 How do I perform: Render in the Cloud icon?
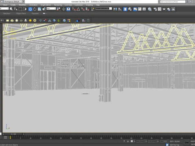[x=169, y=9]
